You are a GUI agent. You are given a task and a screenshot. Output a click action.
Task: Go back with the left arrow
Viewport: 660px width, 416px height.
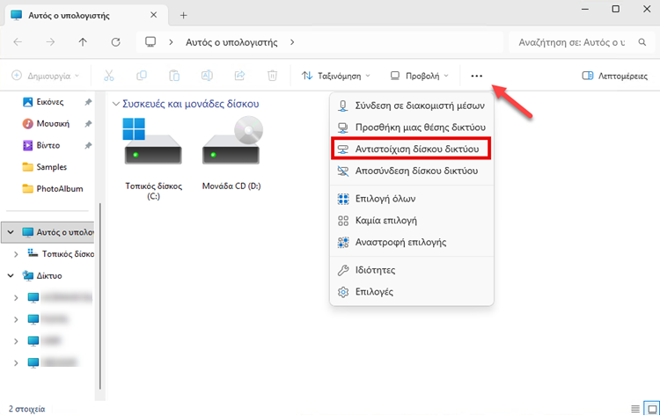(x=18, y=42)
